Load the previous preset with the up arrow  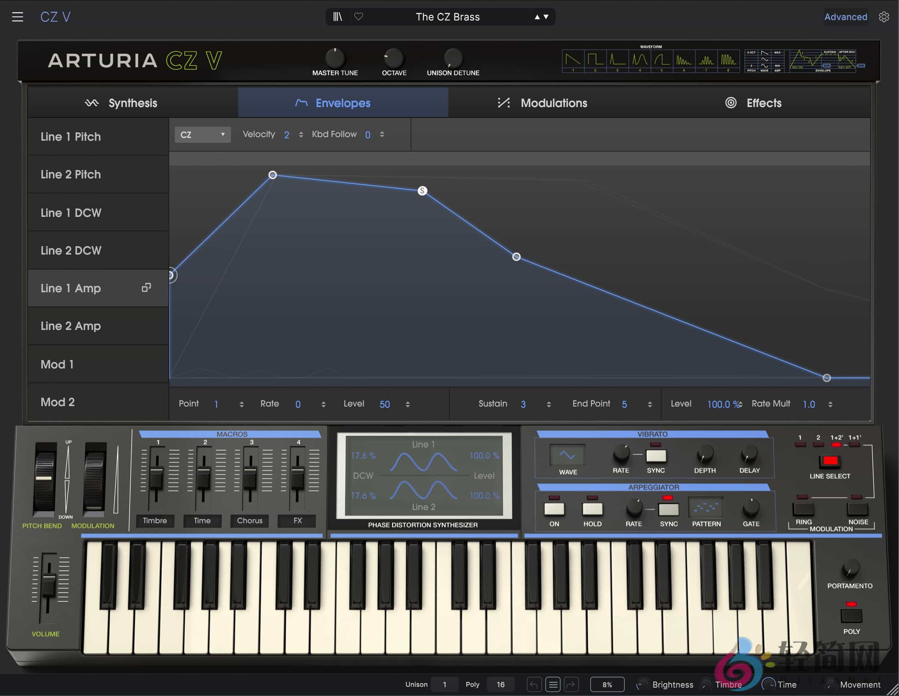pos(537,17)
